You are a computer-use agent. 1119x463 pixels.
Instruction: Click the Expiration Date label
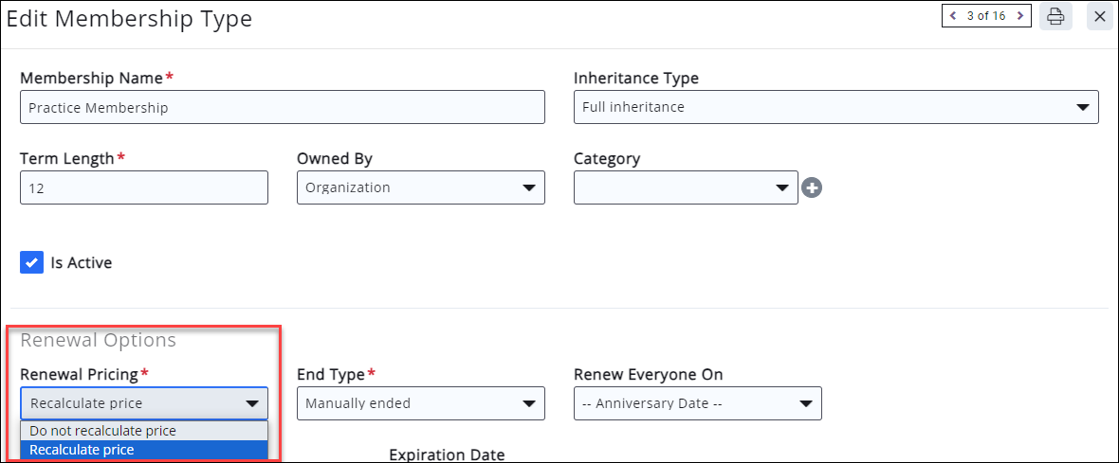pyautogui.click(x=447, y=454)
